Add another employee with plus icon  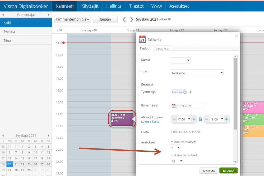(x=191, y=92)
